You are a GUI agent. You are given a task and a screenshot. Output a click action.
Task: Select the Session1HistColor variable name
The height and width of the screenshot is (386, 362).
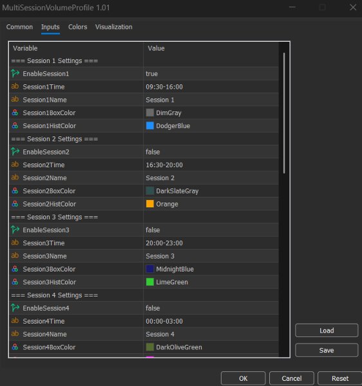(50, 126)
